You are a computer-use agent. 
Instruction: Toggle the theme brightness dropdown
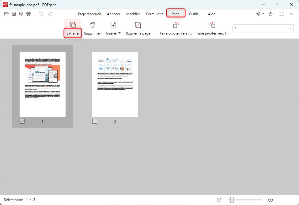[259, 14]
